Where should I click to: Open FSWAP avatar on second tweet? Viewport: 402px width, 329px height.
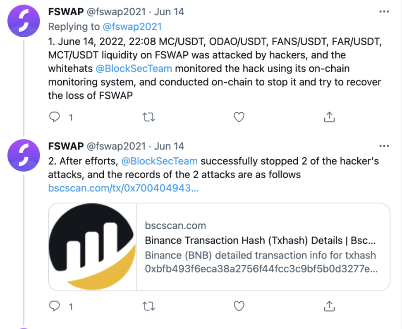coord(24,155)
